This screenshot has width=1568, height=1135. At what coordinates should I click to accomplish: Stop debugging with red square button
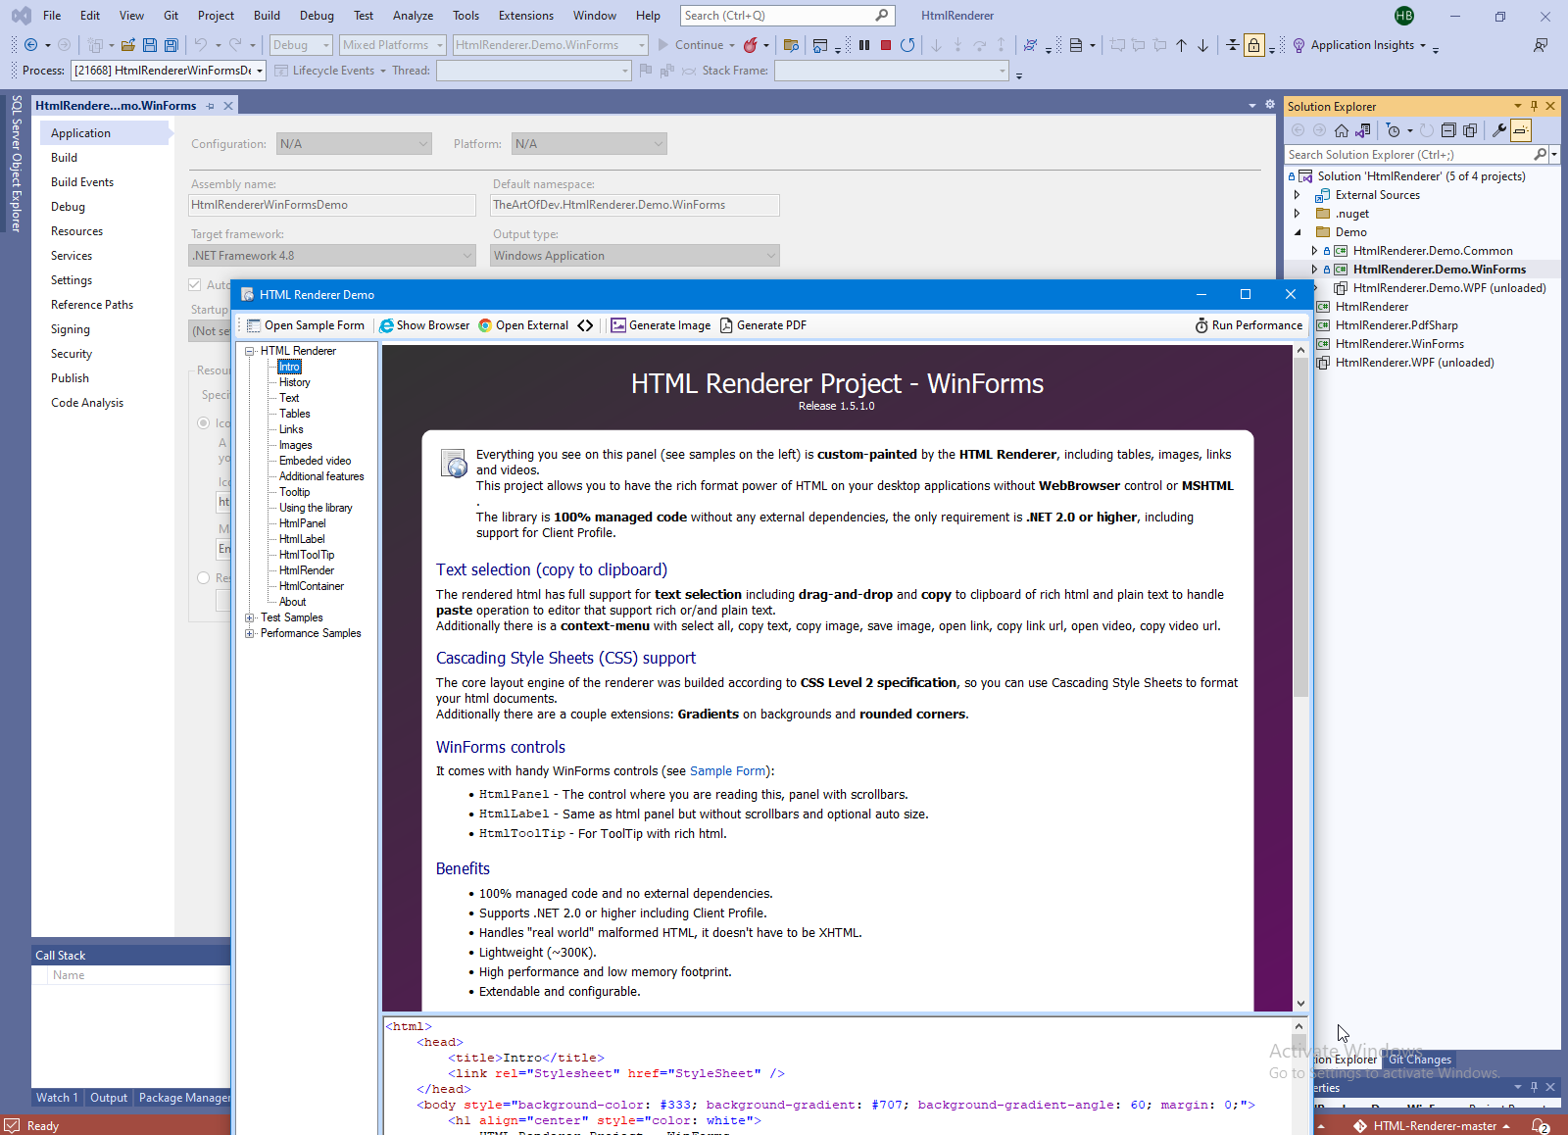(886, 45)
